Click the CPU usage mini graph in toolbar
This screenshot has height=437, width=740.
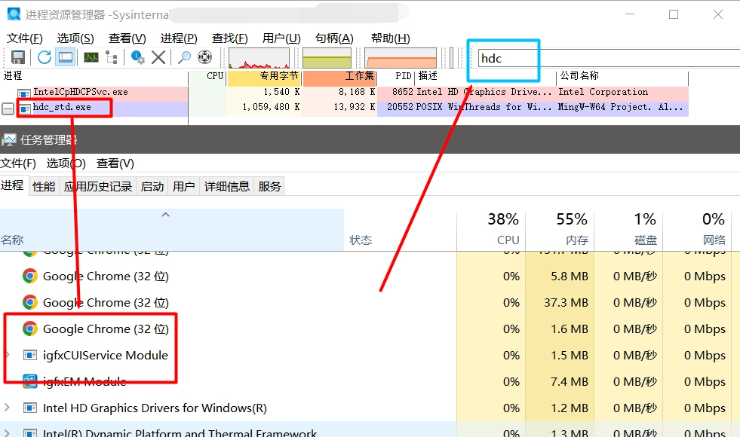pos(259,58)
